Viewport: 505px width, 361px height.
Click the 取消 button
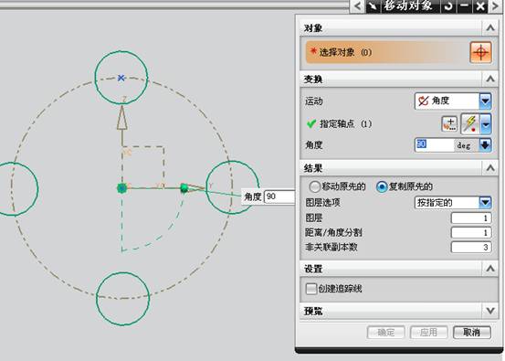472,333
